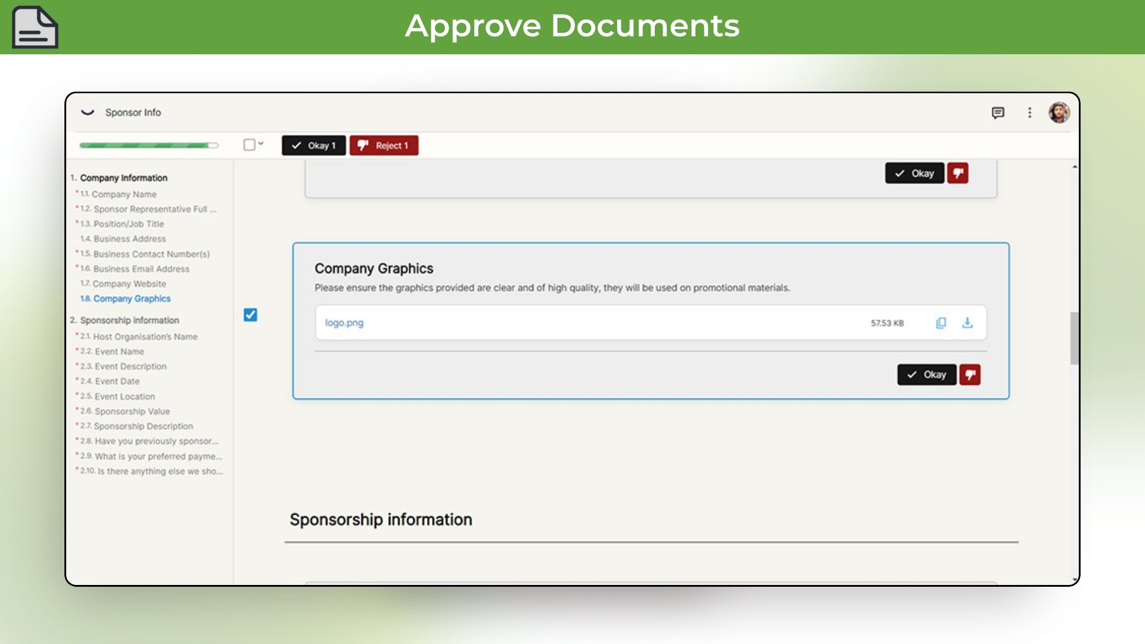Approve the Company Graphics with the Okay button
This screenshot has height=644, width=1145.
927,374
